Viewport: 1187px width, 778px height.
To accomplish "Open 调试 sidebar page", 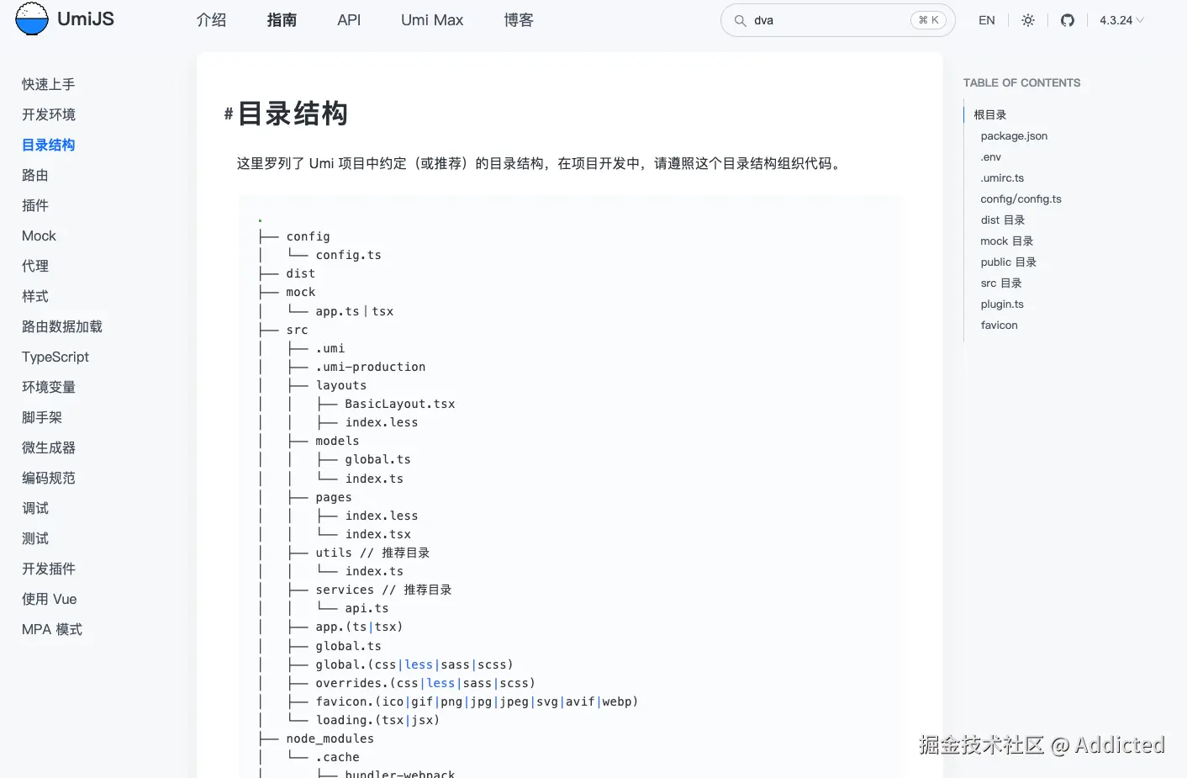I will click(35, 508).
